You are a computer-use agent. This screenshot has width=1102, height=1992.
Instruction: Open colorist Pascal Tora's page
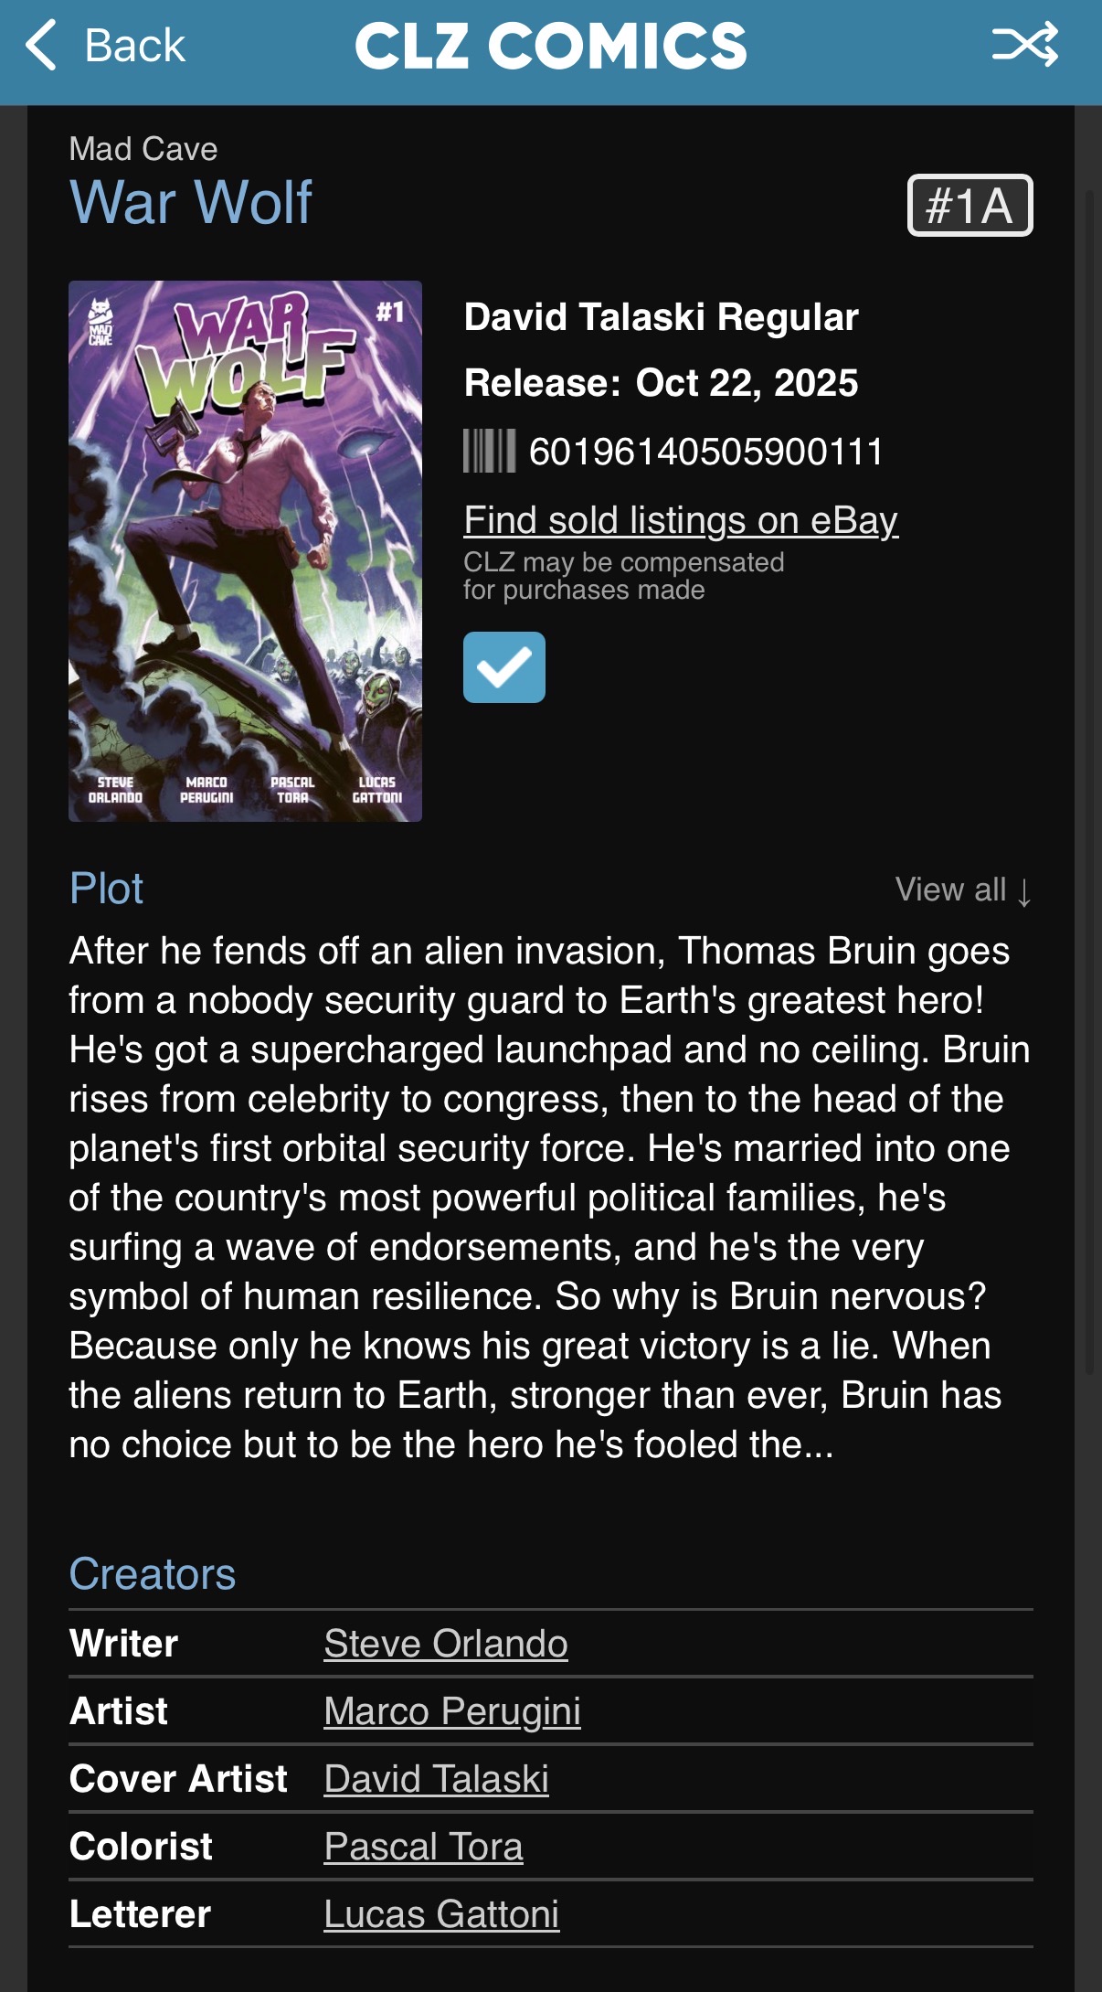(x=423, y=1847)
